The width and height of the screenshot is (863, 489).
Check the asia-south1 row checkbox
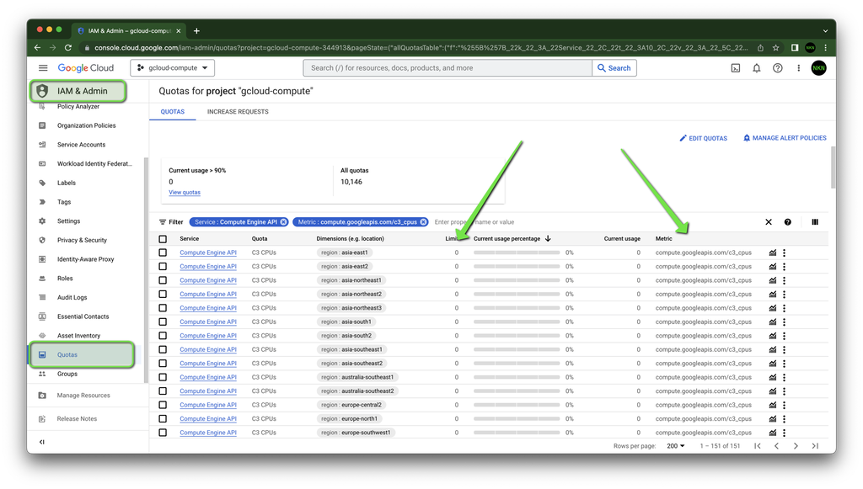pos(163,322)
